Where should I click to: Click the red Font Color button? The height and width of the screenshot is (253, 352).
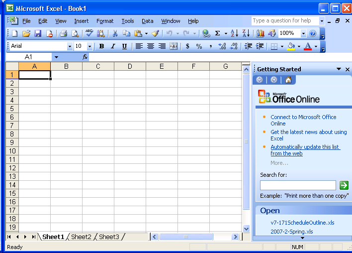[x=308, y=46]
